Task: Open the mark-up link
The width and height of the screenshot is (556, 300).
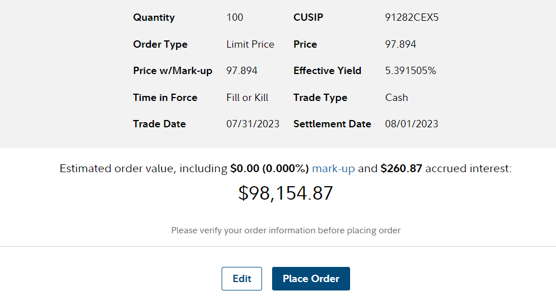Action: pyautogui.click(x=333, y=168)
